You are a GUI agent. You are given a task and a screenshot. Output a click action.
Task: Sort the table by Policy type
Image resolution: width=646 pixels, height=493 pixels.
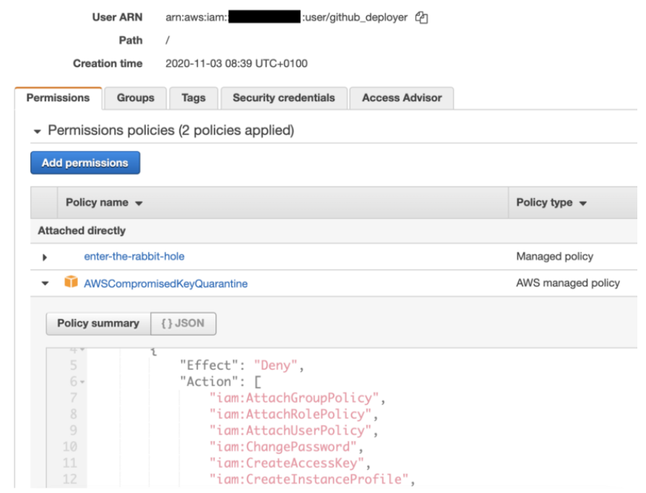point(551,202)
